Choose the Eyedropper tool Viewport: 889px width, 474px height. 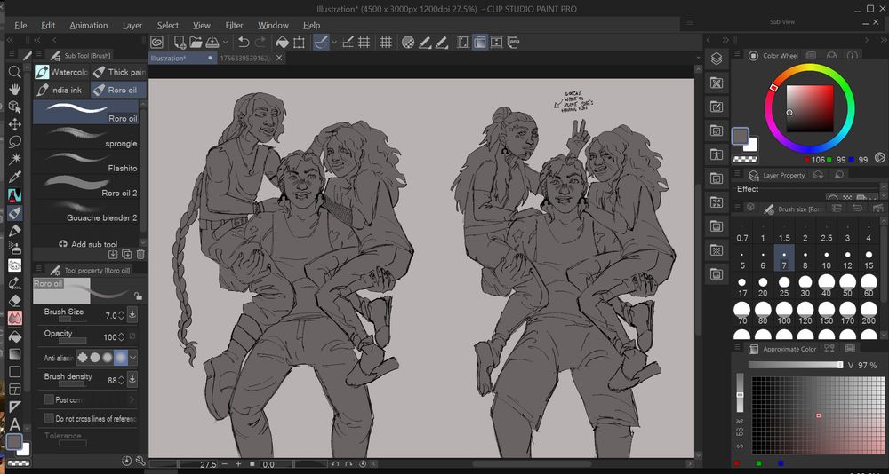pyautogui.click(x=15, y=177)
